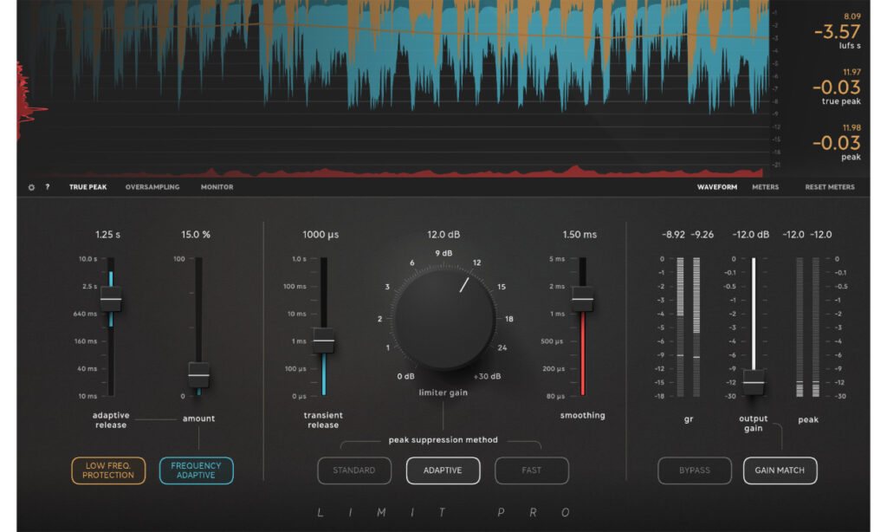
Task: Click the -12.0 dB output gain value
Action: tap(751, 234)
